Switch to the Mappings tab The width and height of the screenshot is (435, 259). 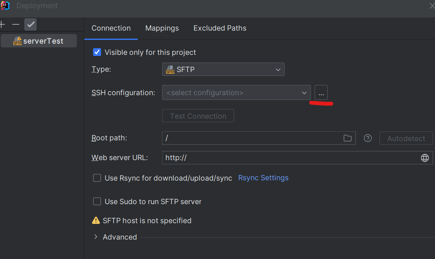click(x=162, y=28)
